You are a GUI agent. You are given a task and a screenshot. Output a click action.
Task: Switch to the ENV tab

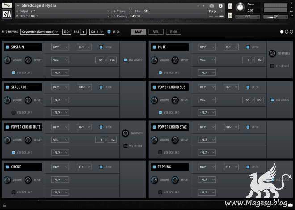pos(173,32)
